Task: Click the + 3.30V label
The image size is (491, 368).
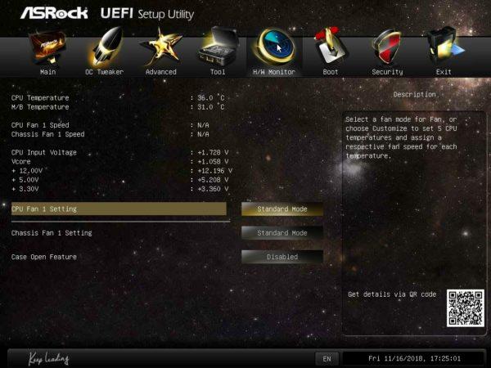Action: pyautogui.click(x=25, y=189)
